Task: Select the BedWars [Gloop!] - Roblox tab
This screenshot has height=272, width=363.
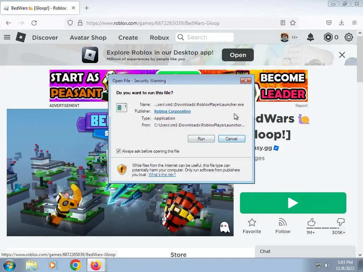Action: 40,8
